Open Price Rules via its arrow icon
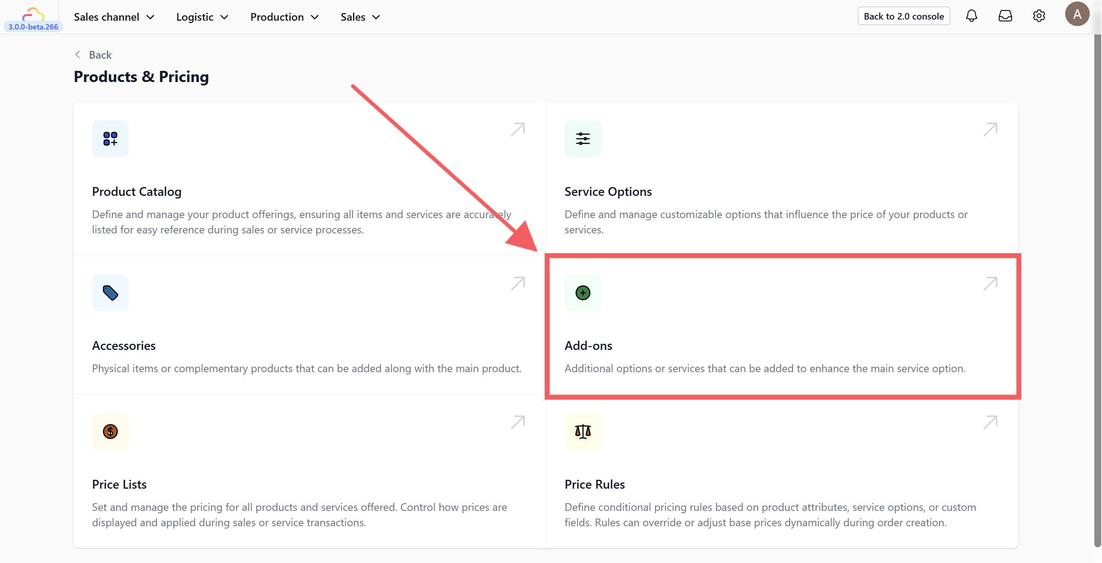The height and width of the screenshot is (563, 1102). (x=990, y=422)
